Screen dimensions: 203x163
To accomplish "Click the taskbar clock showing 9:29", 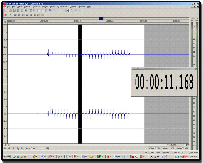I will [193, 157].
